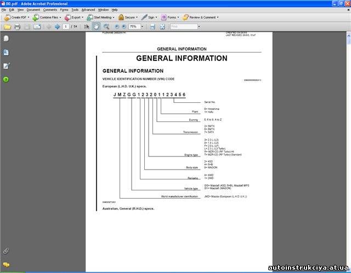Image resolution: width=351 pixels, height=273 pixels.
Task: Click the 'World manufacturer identification' label
Action: [x=179, y=196]
